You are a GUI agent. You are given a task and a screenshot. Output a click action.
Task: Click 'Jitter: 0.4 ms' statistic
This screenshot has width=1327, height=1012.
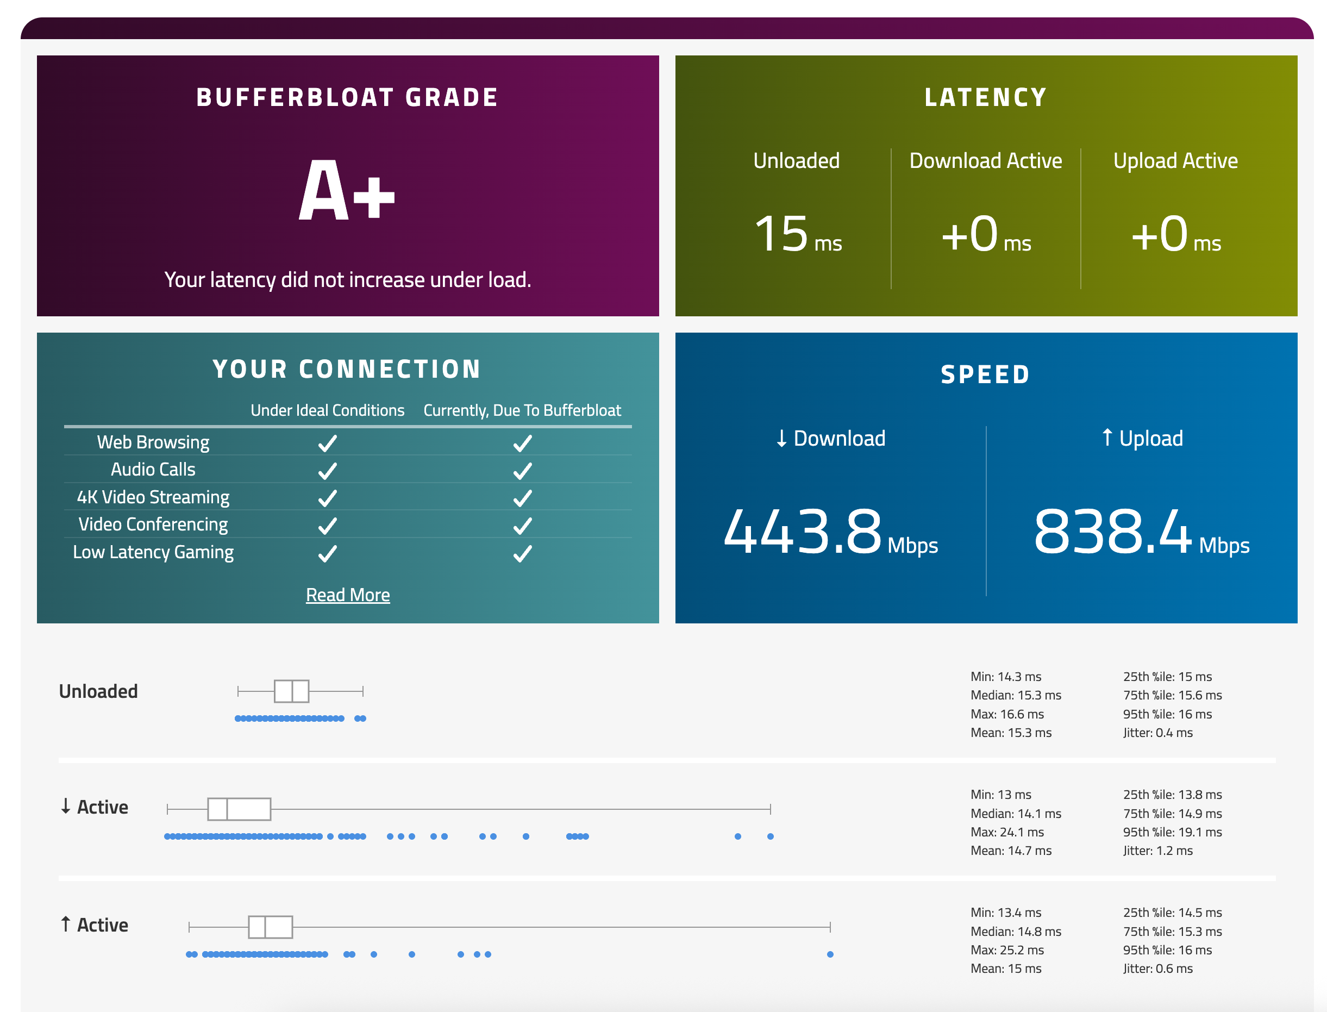pos(1158,733)
